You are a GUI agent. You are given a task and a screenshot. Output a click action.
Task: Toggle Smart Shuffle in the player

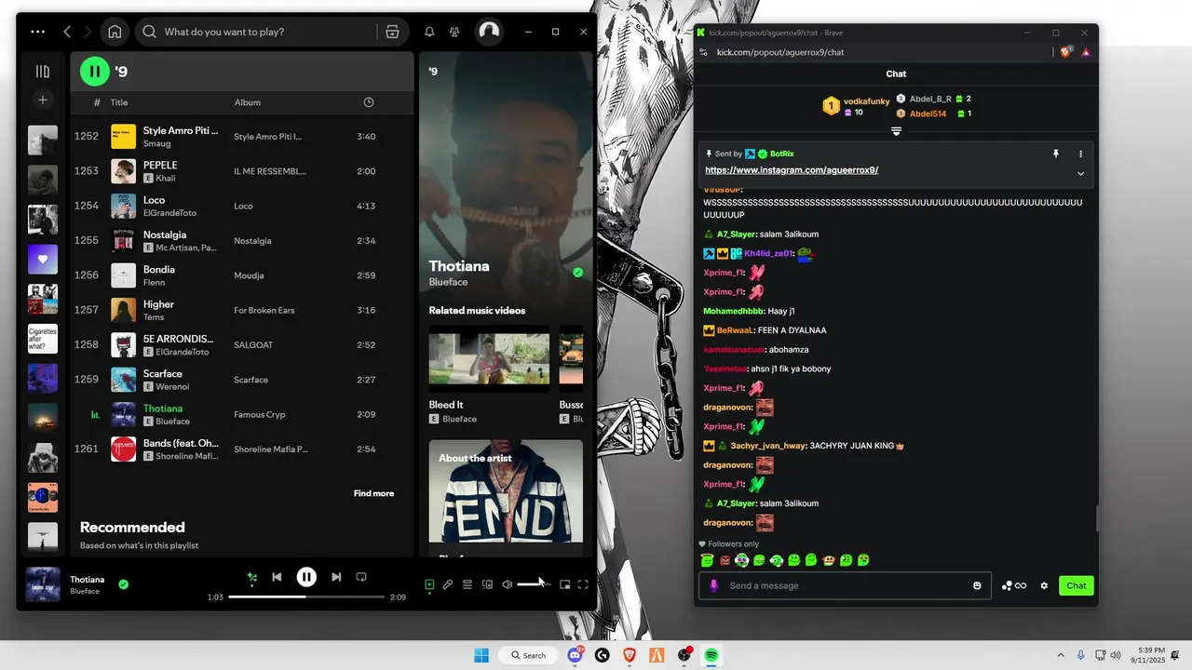tap(251, 577)
